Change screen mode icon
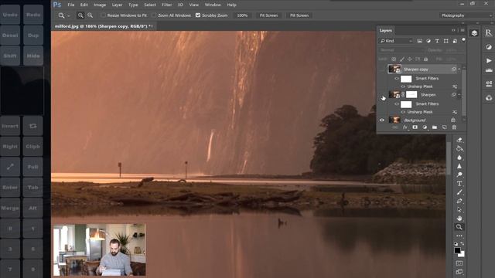The image size is (495, 278). pyautogui.click(x=459, y=272)
